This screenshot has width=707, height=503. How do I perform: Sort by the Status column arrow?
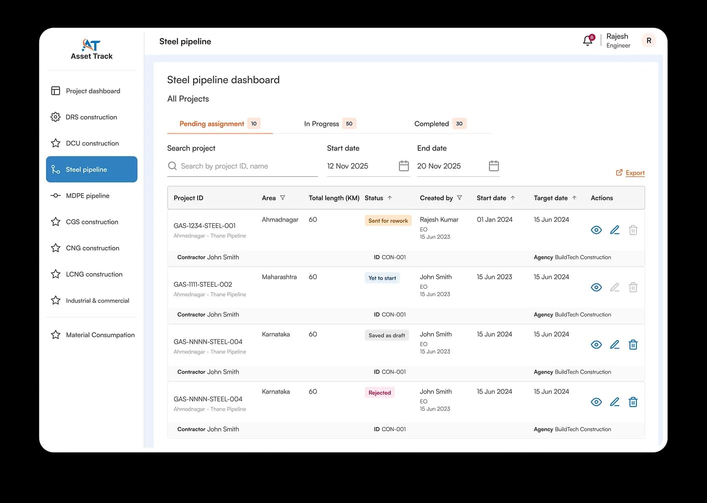(x=390, y=198)
